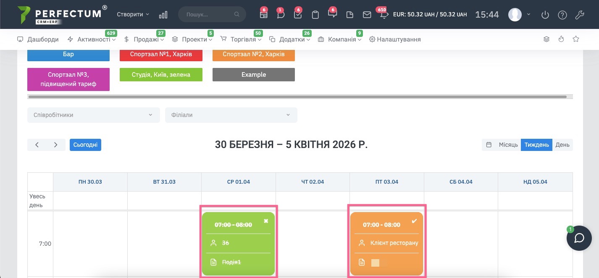
Task: Expand the Співробітники dropdown
Action: click(x=93, y=115)
